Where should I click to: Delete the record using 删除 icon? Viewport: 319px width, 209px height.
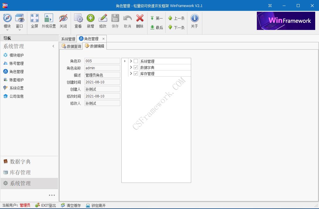(x=140, y=21)
